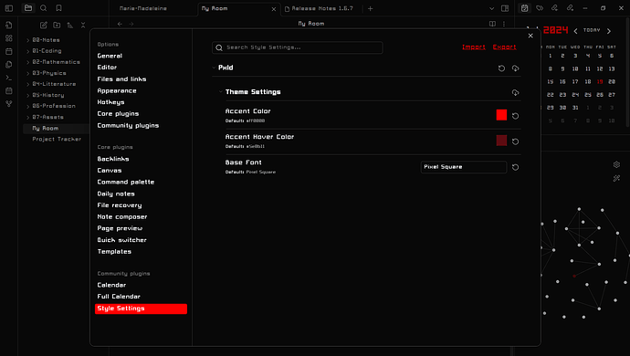Switch to Release Notes 1.6.7 tab
The height and width of the screenshot is (356, 630).
(x=322, y=8)
